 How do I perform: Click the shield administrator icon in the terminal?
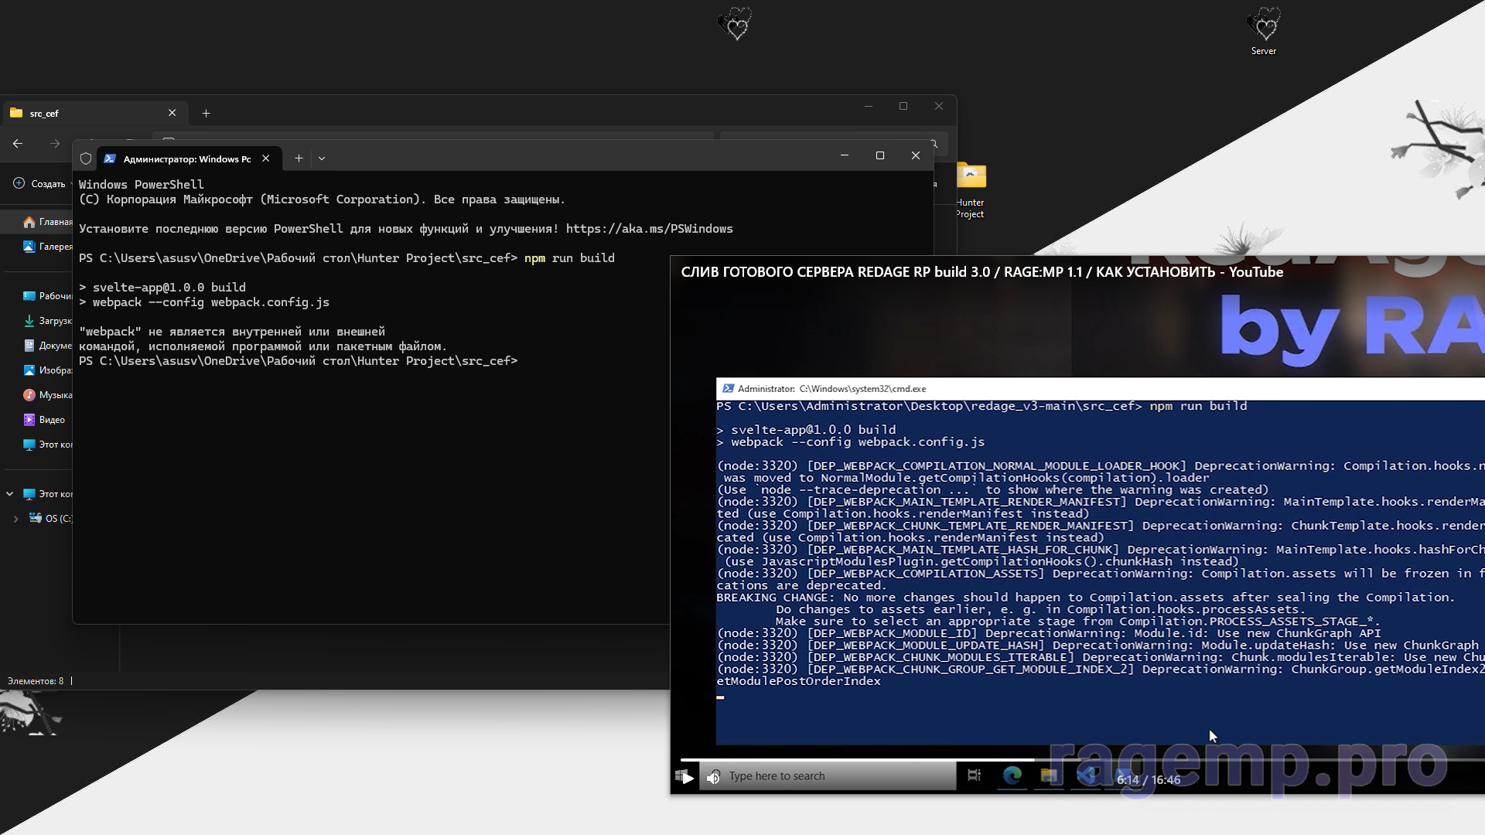[86, 158]
